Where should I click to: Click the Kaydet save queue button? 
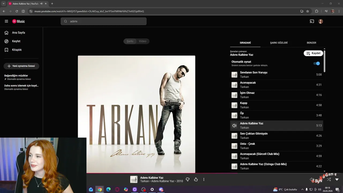(x=313, y=53)
